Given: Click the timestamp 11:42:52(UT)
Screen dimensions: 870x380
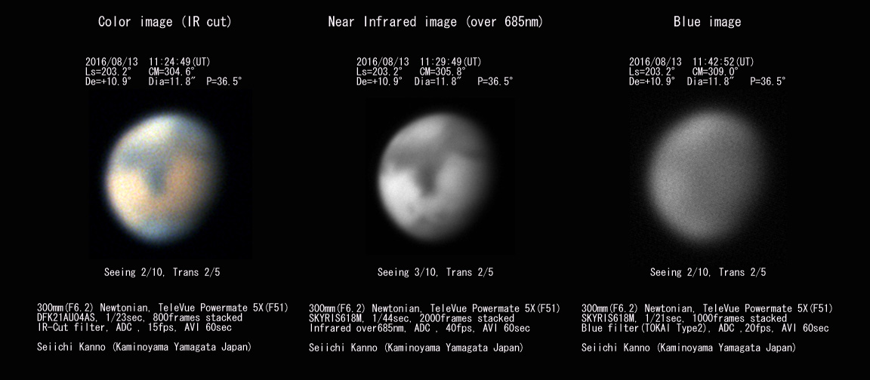Looking at the screenshot, I should [x=723, y=62].
